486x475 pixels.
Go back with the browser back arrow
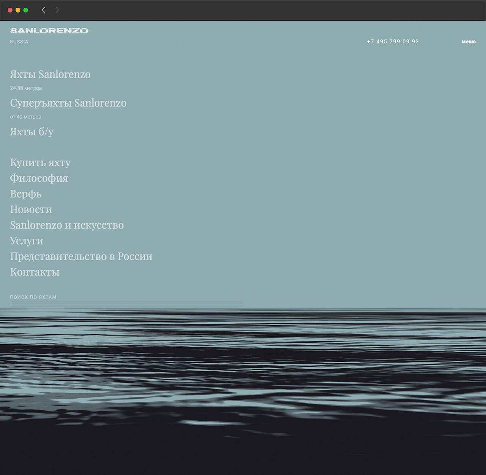[44, 10]
